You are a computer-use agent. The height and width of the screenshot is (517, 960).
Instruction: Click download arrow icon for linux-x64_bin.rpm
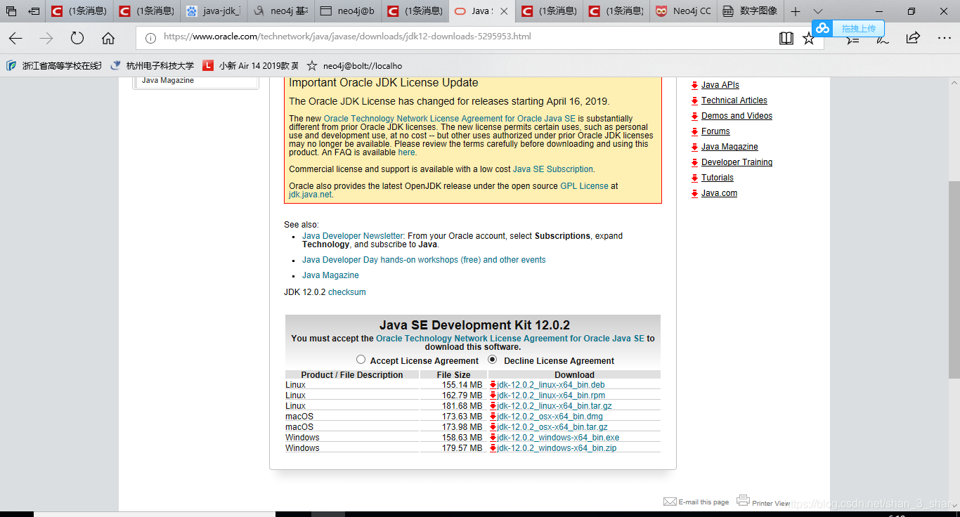493,395
